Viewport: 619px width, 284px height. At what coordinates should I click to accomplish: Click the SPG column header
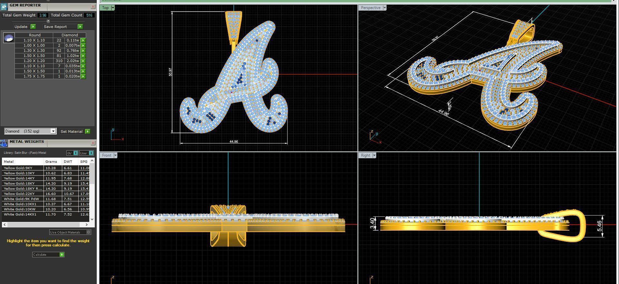click(84, 161)
